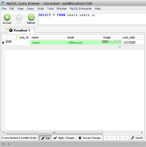Viewport: 146px width, 147px height.
Task: Click the user_id column header
Action: click(18, 37)
